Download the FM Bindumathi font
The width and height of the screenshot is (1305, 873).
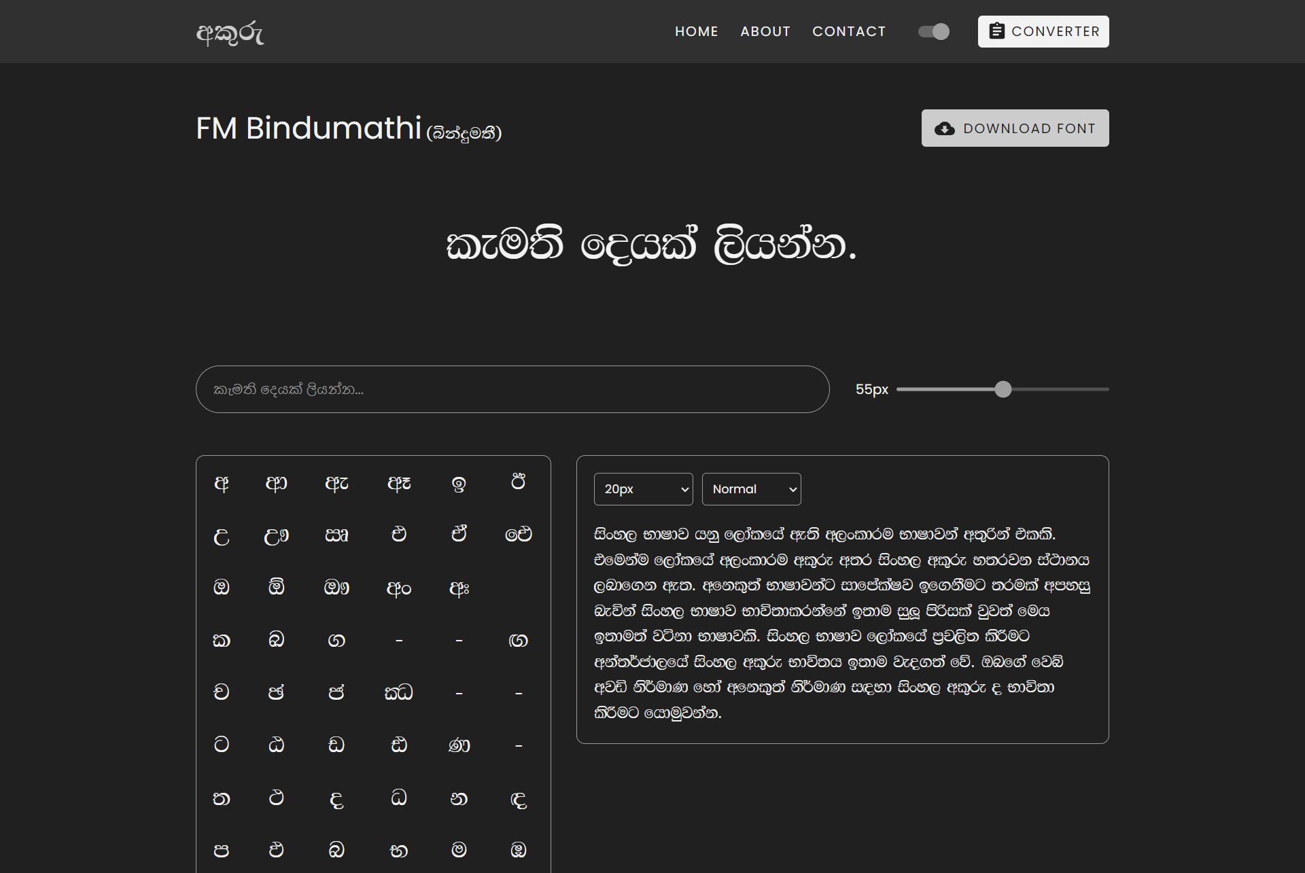click(1015, 128)
